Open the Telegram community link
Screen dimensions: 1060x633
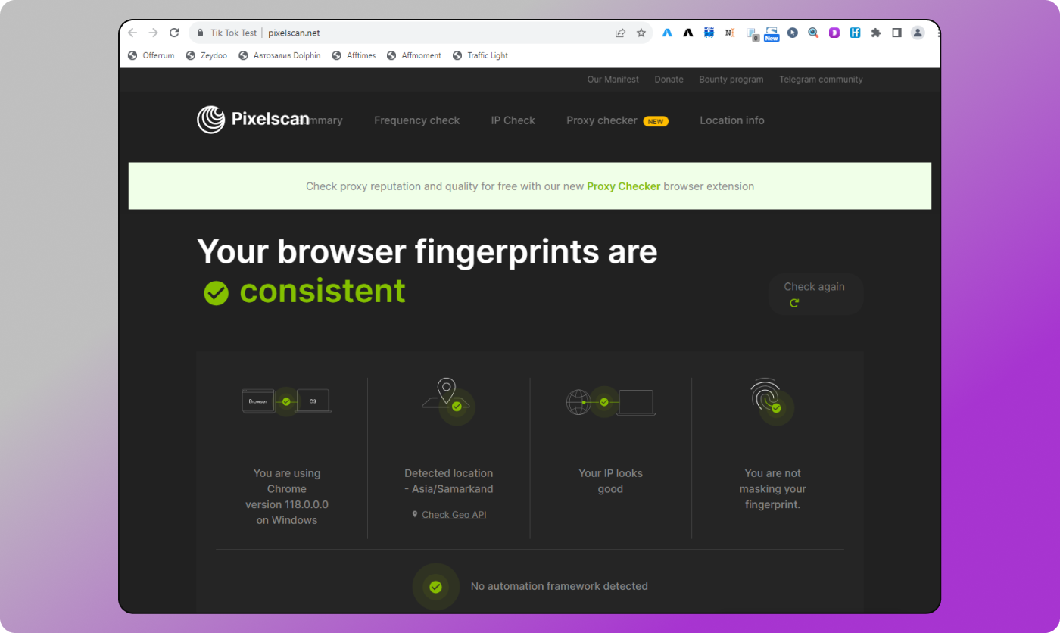(821, 80)
